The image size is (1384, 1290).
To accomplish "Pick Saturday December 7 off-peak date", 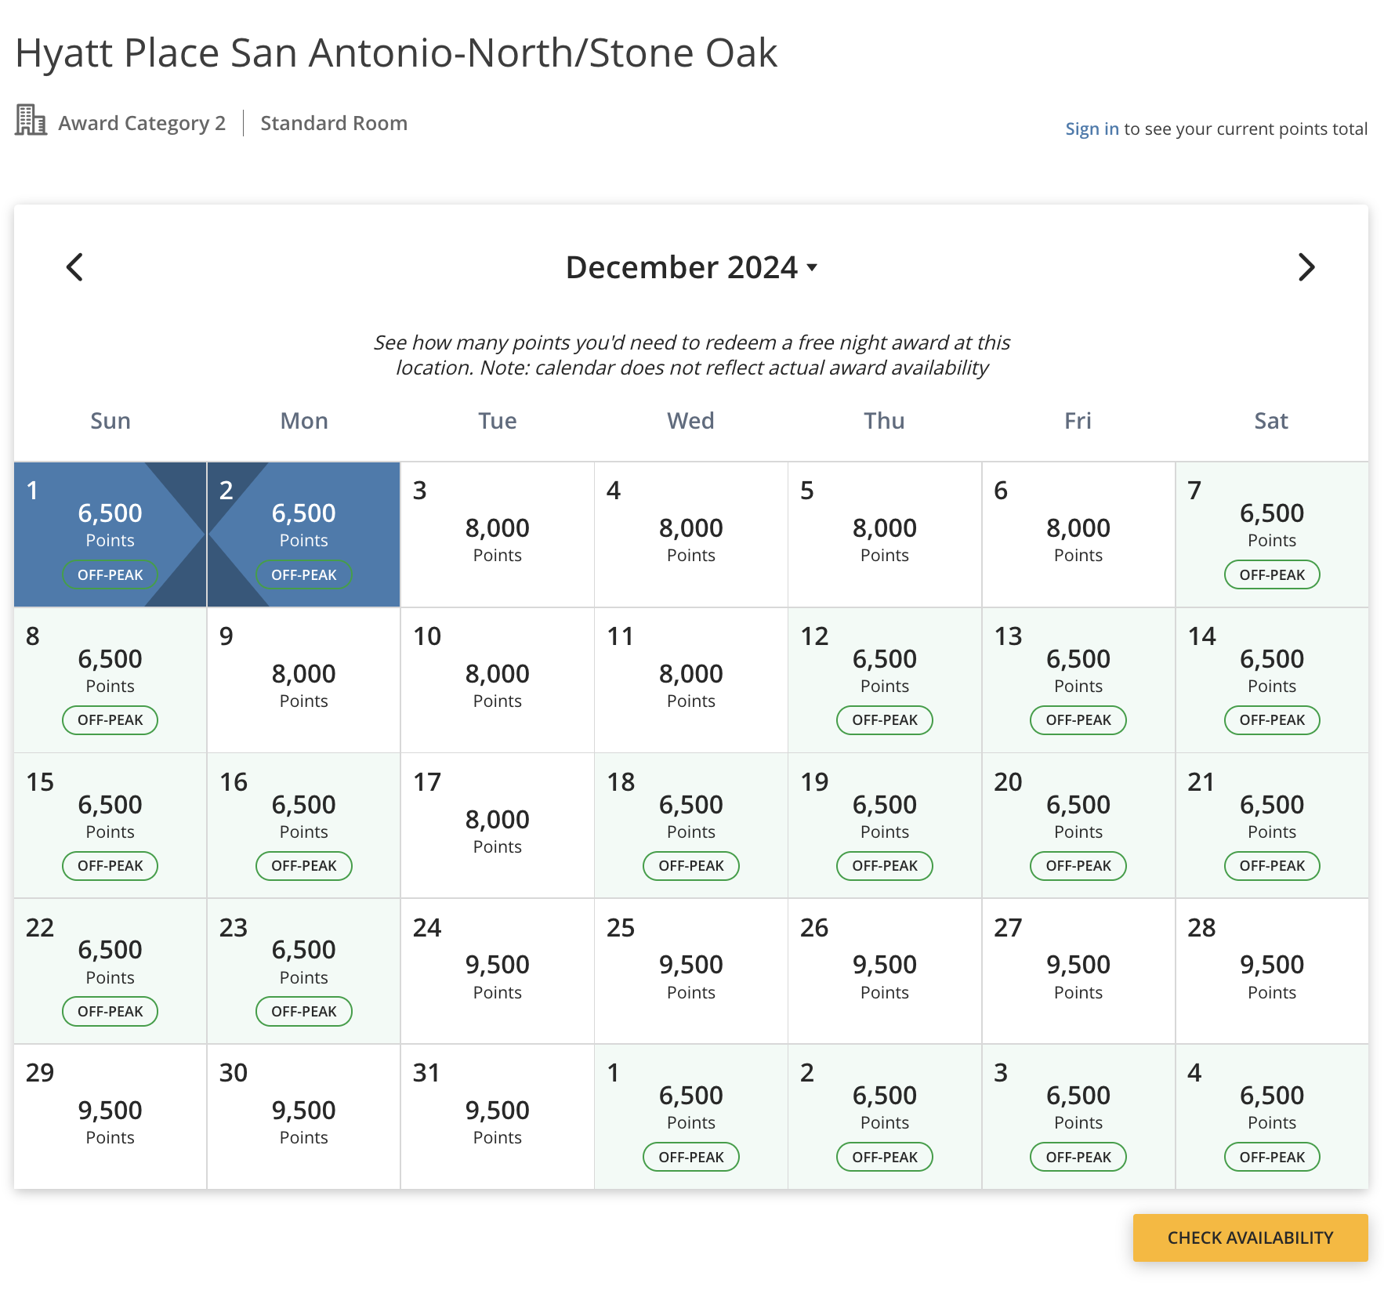I will pyautogui.click(x=1272, y=534).
